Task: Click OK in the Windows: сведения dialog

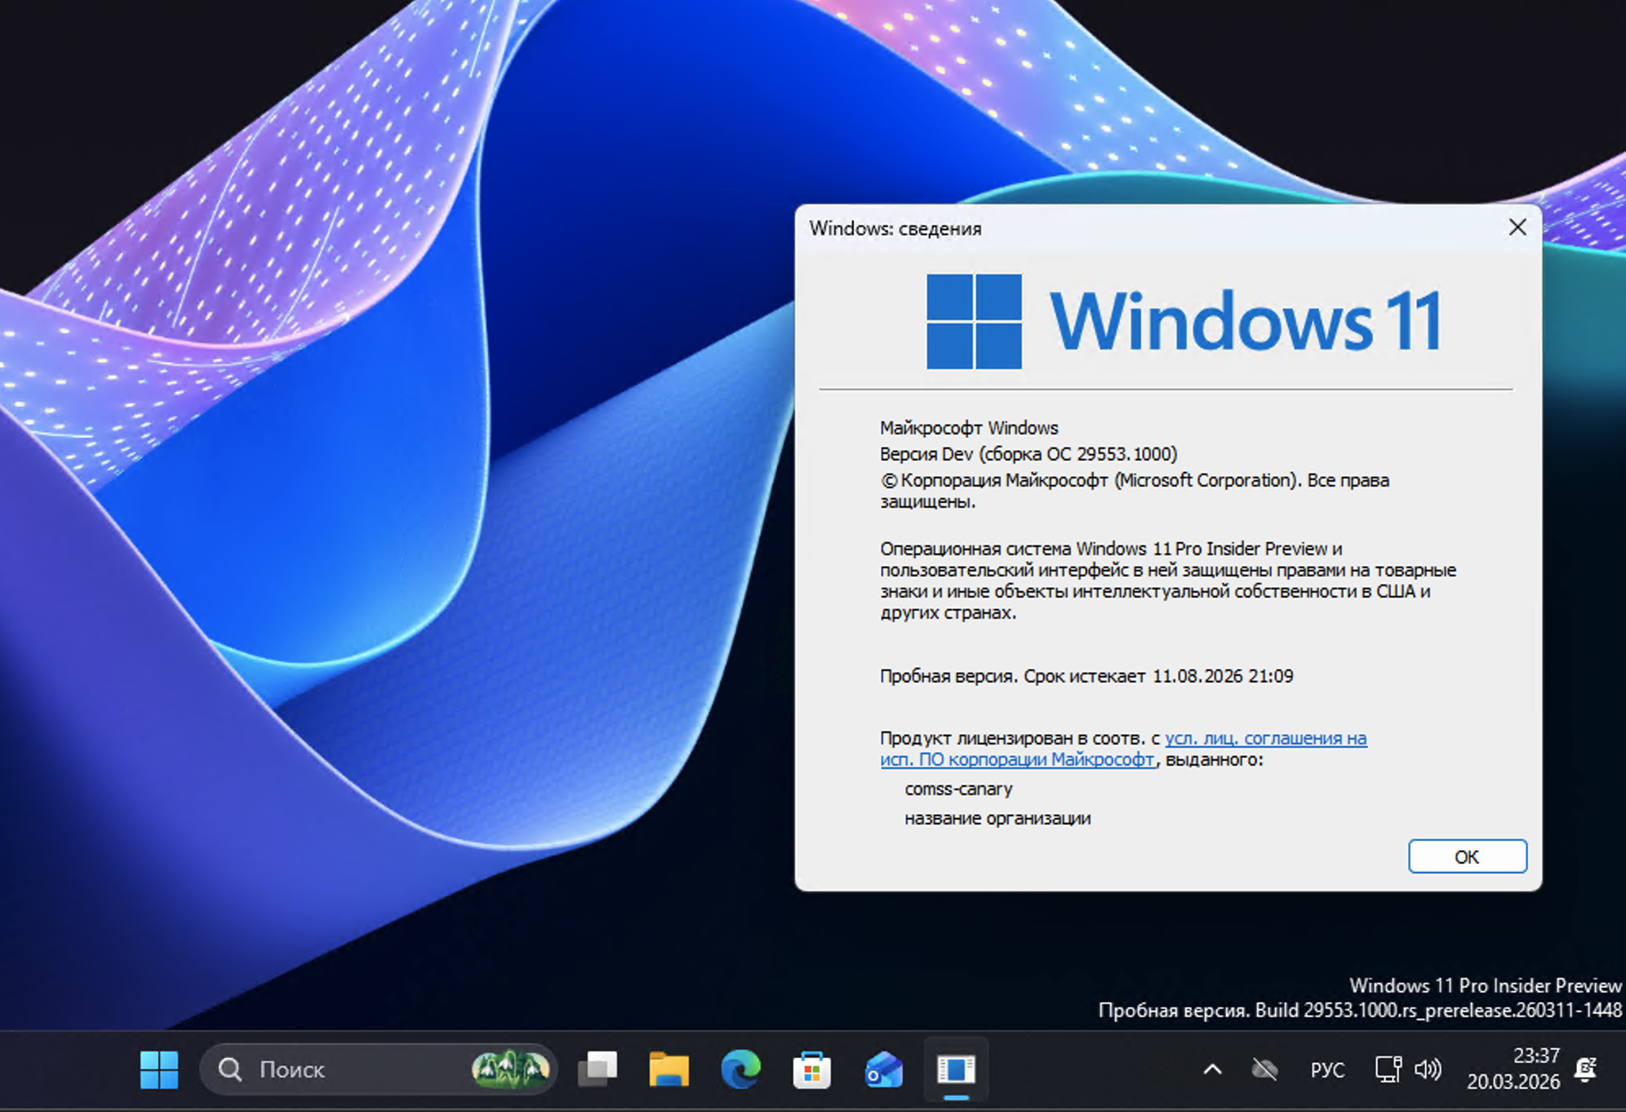Action: coord(1467,856)
